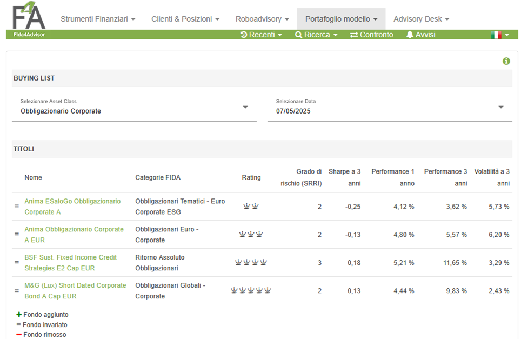Click the Nome column header
The height and width of the screenshot is (339, 521).
coord(33,177)
